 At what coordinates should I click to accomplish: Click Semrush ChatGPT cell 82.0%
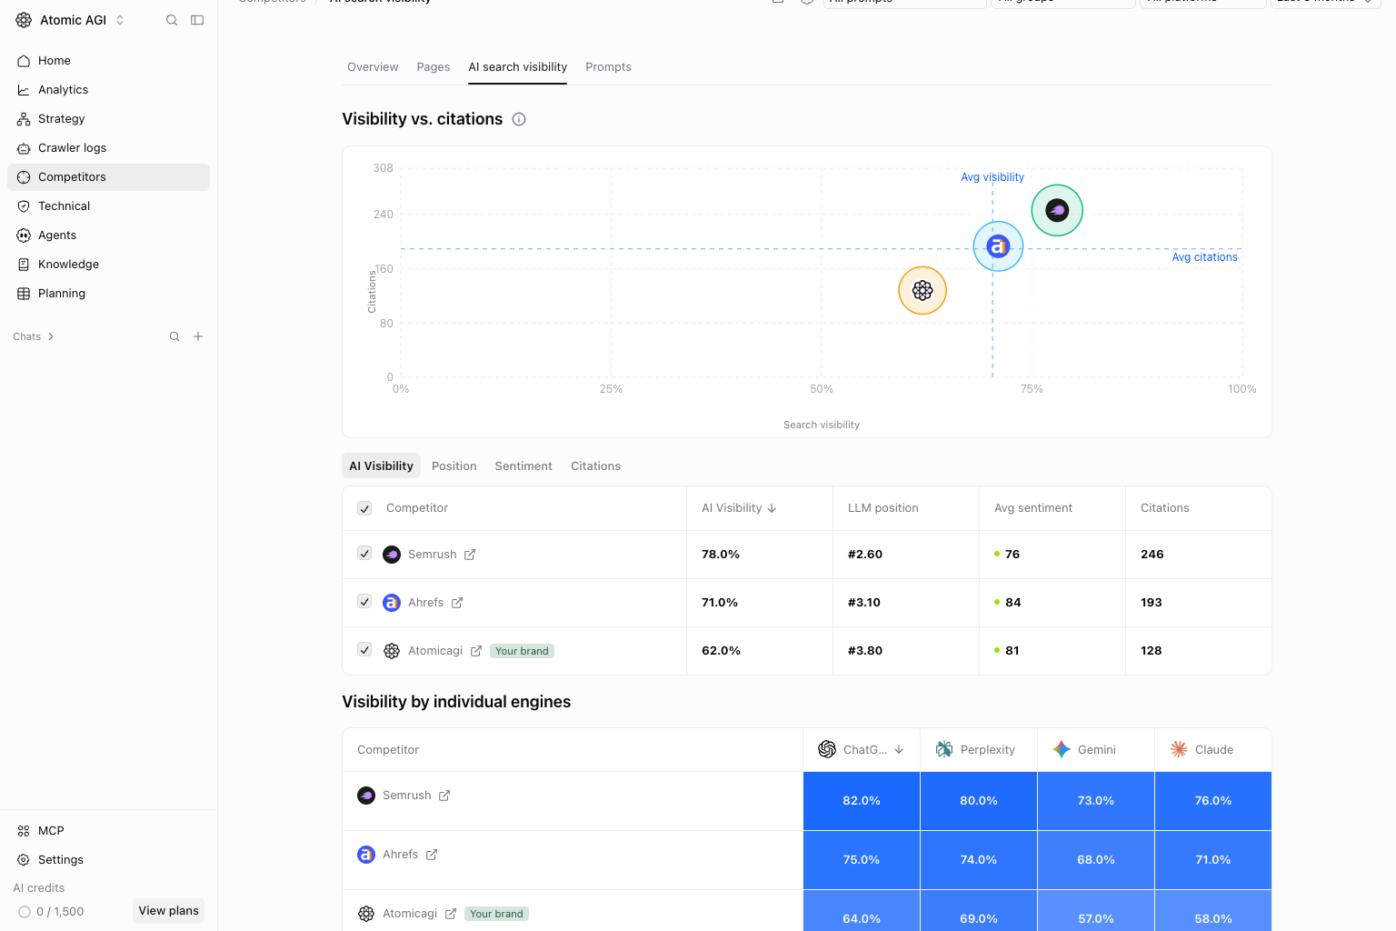point(862,801)
